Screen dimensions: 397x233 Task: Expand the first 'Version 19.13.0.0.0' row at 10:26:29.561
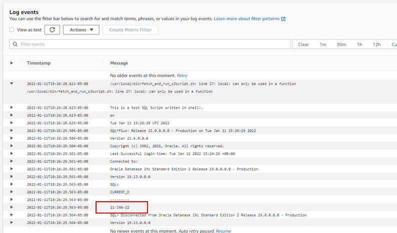tap(11, 177)
